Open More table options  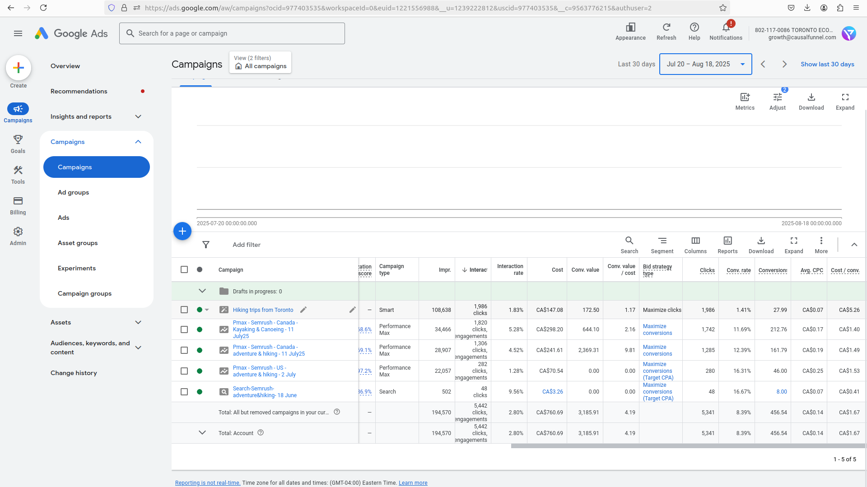coord(821,245)
